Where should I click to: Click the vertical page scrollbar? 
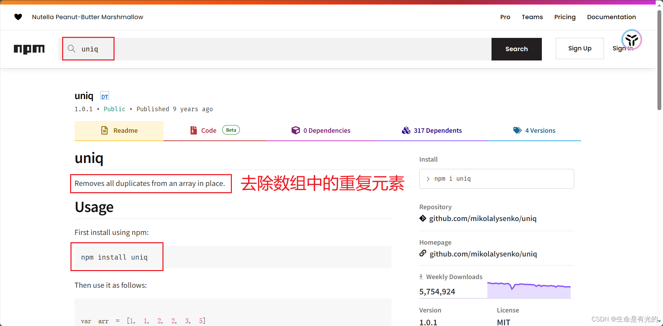659,60
